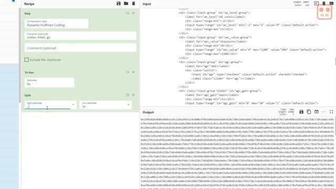The width and height of the screenshot is (336, 189).
Task: Move output to input icon
Action: click(x=316, y=112)
